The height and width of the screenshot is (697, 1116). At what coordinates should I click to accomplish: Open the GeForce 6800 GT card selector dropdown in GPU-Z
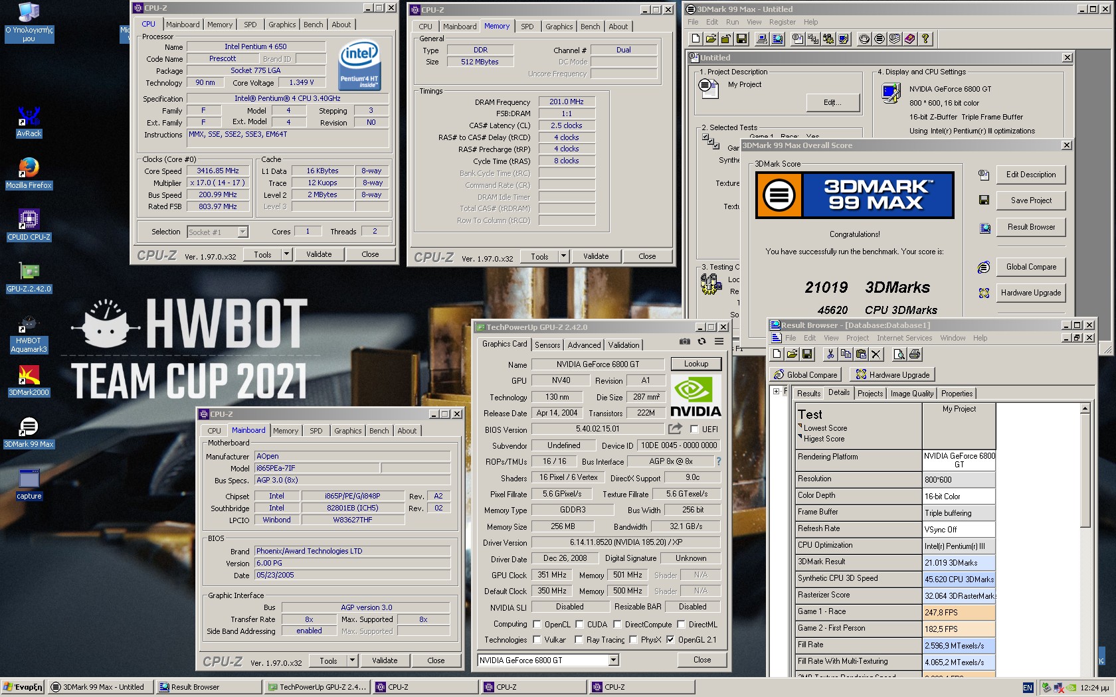(614, 660)
